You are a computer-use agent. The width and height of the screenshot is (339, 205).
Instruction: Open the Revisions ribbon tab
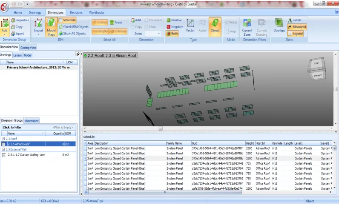76,12
